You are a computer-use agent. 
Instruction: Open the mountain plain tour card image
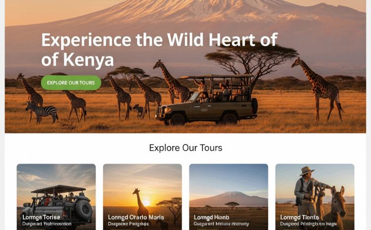[x=229, y=197]
